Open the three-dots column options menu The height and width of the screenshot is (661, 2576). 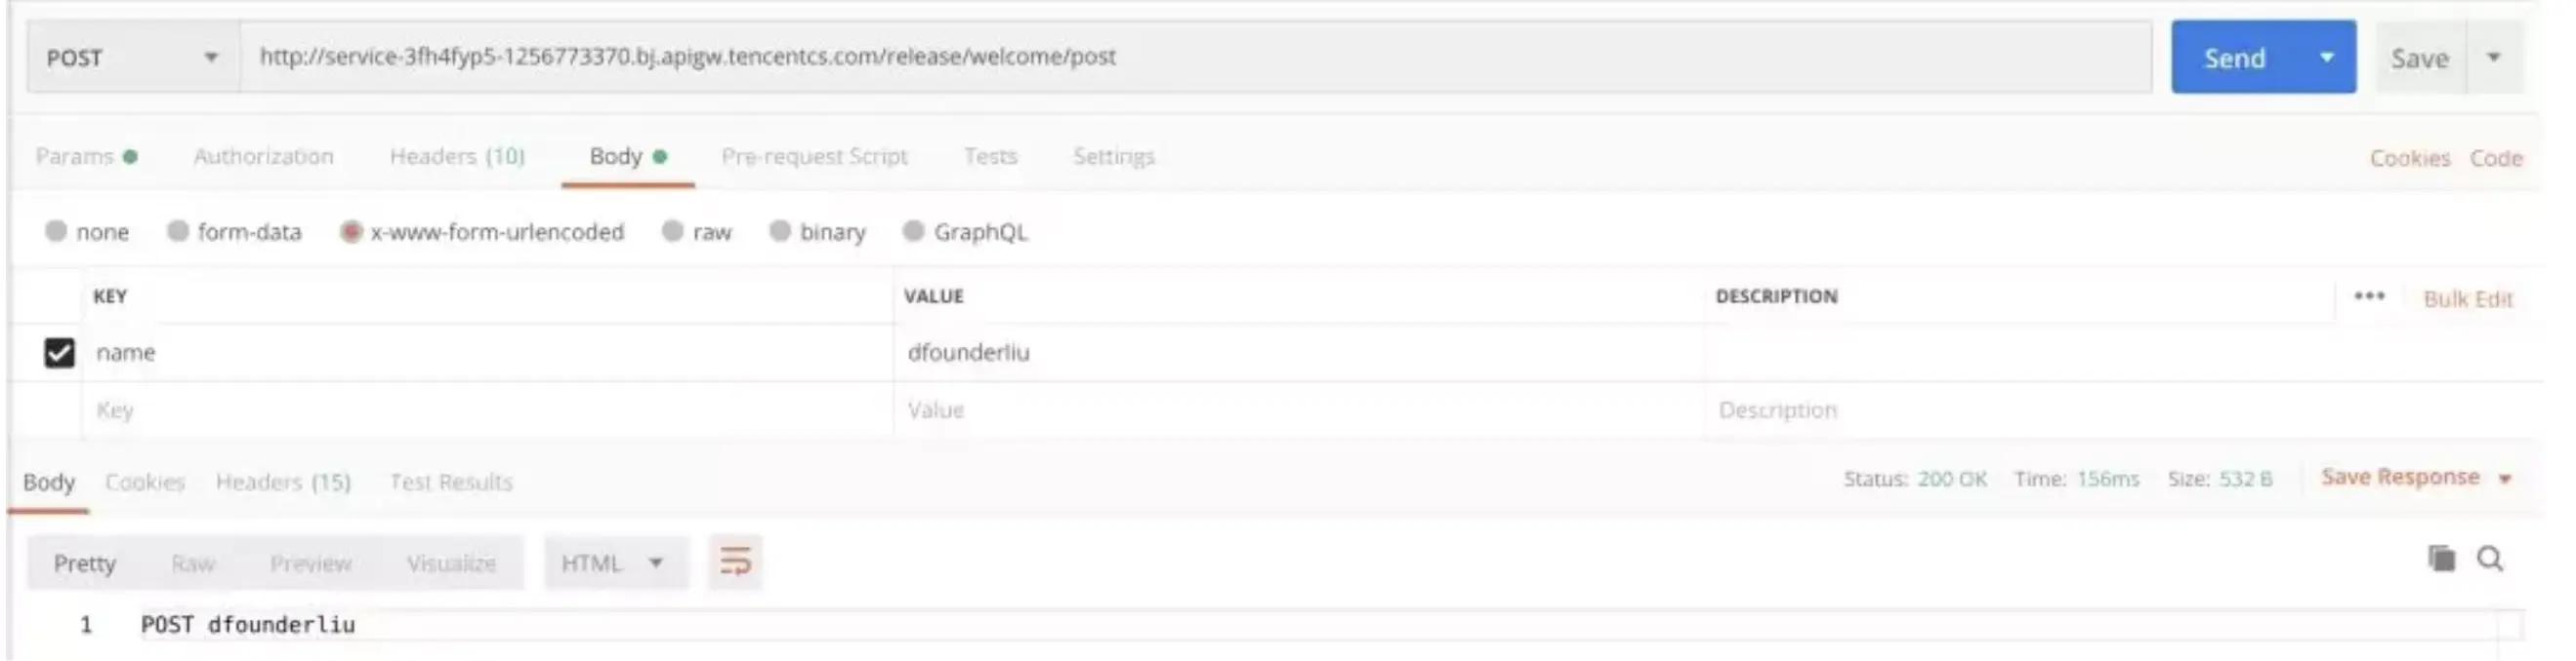[x=2369, y=296]
